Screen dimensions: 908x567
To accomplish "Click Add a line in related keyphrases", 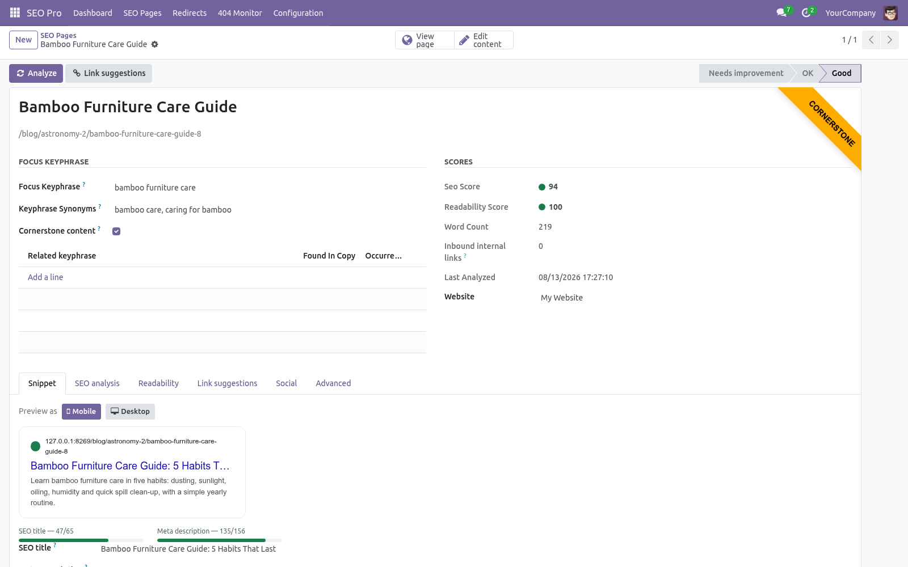I will point(45,277).
